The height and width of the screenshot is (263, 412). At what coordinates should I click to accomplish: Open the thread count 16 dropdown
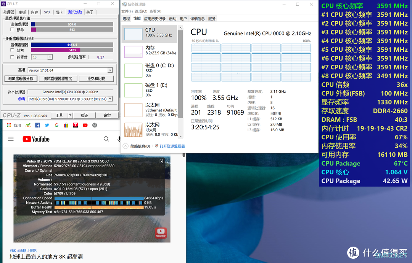click(50, 57)
